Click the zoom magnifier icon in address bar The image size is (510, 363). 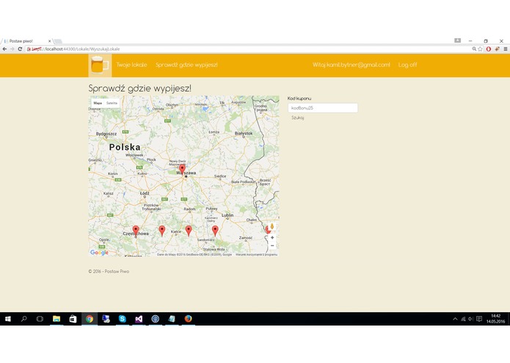coord(474,48)
